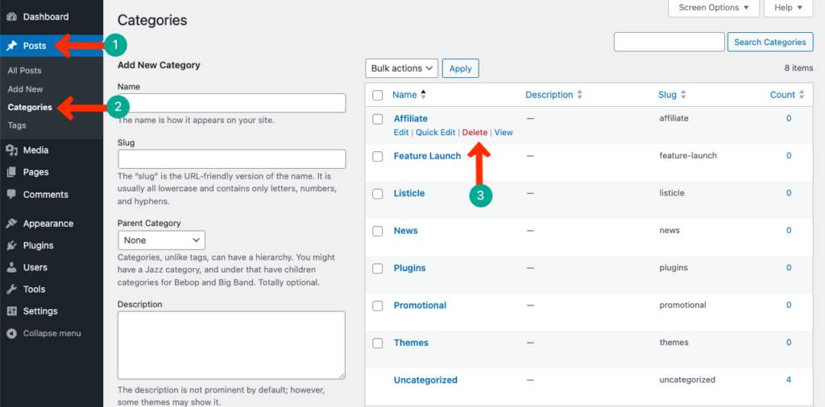Click the '8 items' count text
The height and width of the screenshot is (407, 825).
click(x=798, y=68)
